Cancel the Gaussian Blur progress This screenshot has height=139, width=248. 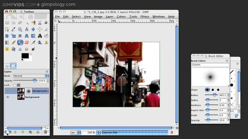pos(172,132)
